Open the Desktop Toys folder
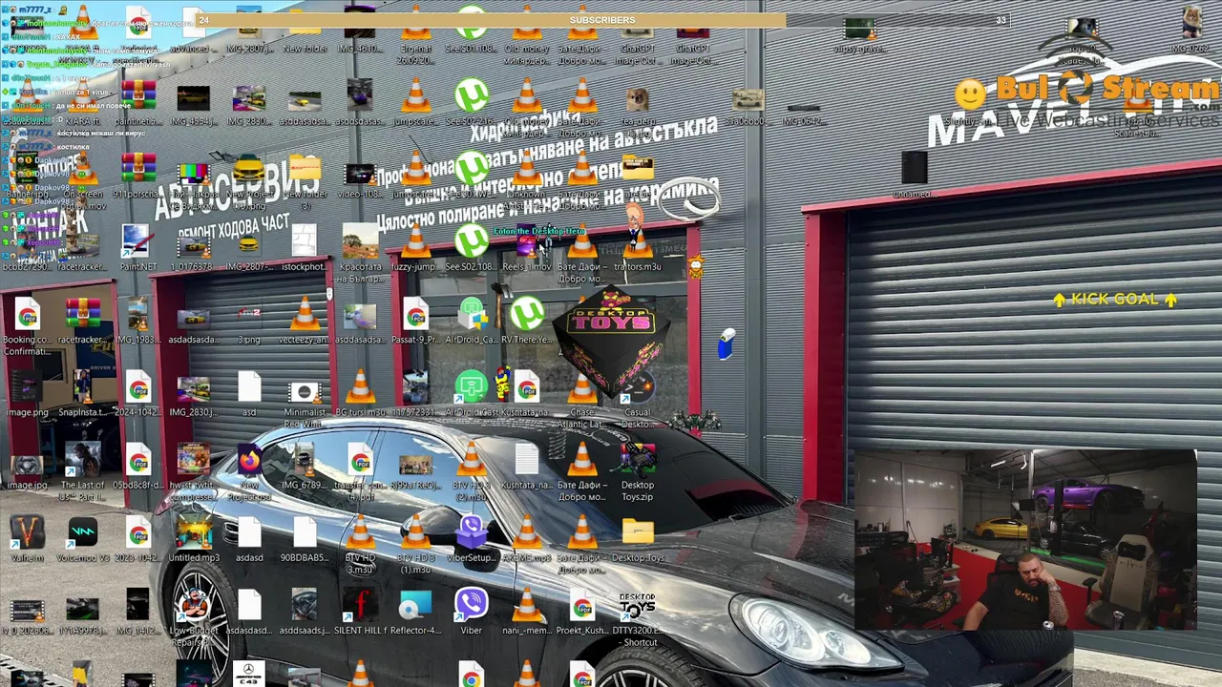Screen dimensions: 1222x687 click(x=638, y=539)
